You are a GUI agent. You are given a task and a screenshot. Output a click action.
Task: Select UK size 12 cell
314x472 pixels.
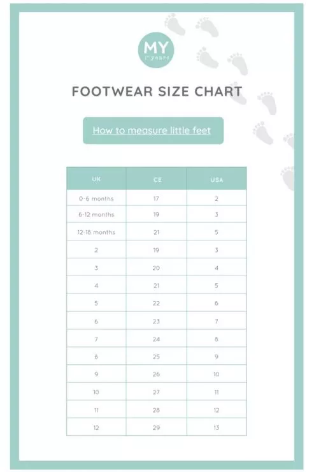(96, 427)
